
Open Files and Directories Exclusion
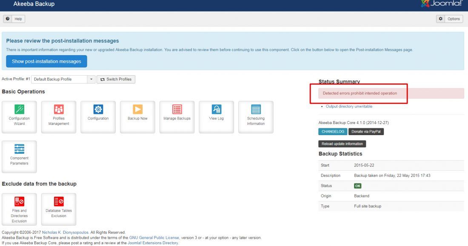click(x=19, y=209)
